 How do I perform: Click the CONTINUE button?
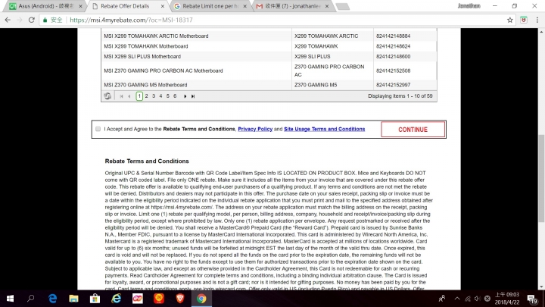[x=413, y=130]
